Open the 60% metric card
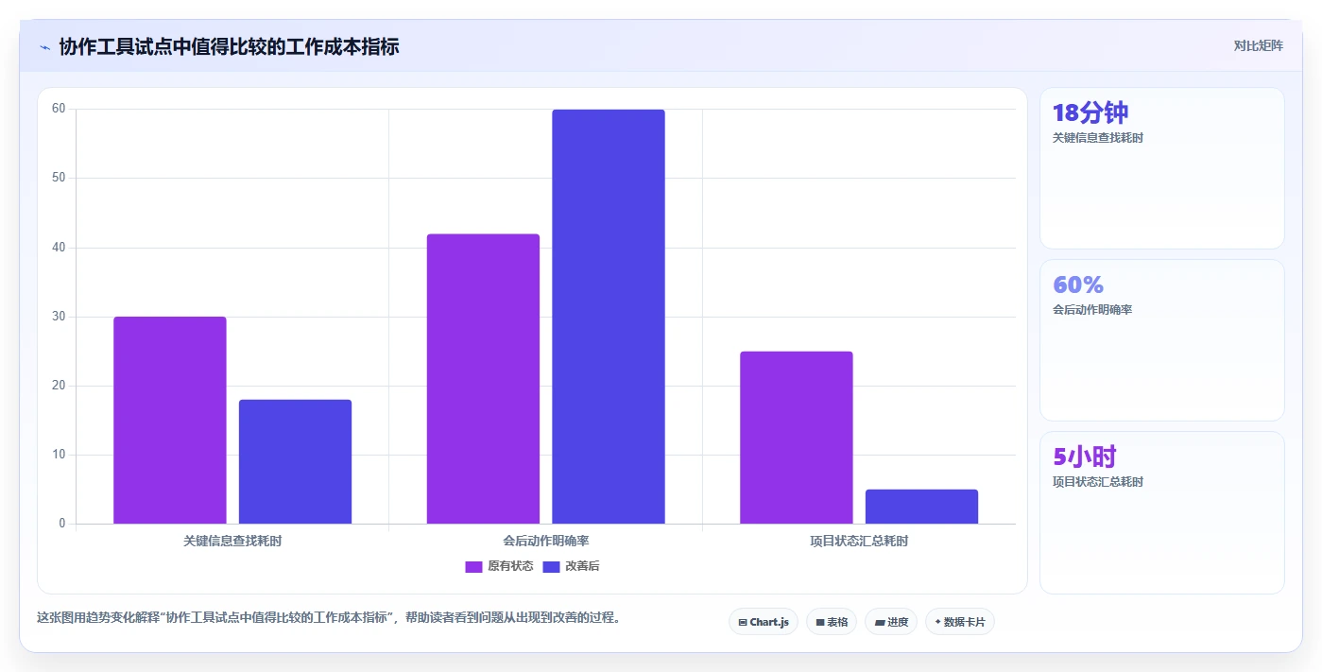The image size is (1322, 672). click(1162, 340)
